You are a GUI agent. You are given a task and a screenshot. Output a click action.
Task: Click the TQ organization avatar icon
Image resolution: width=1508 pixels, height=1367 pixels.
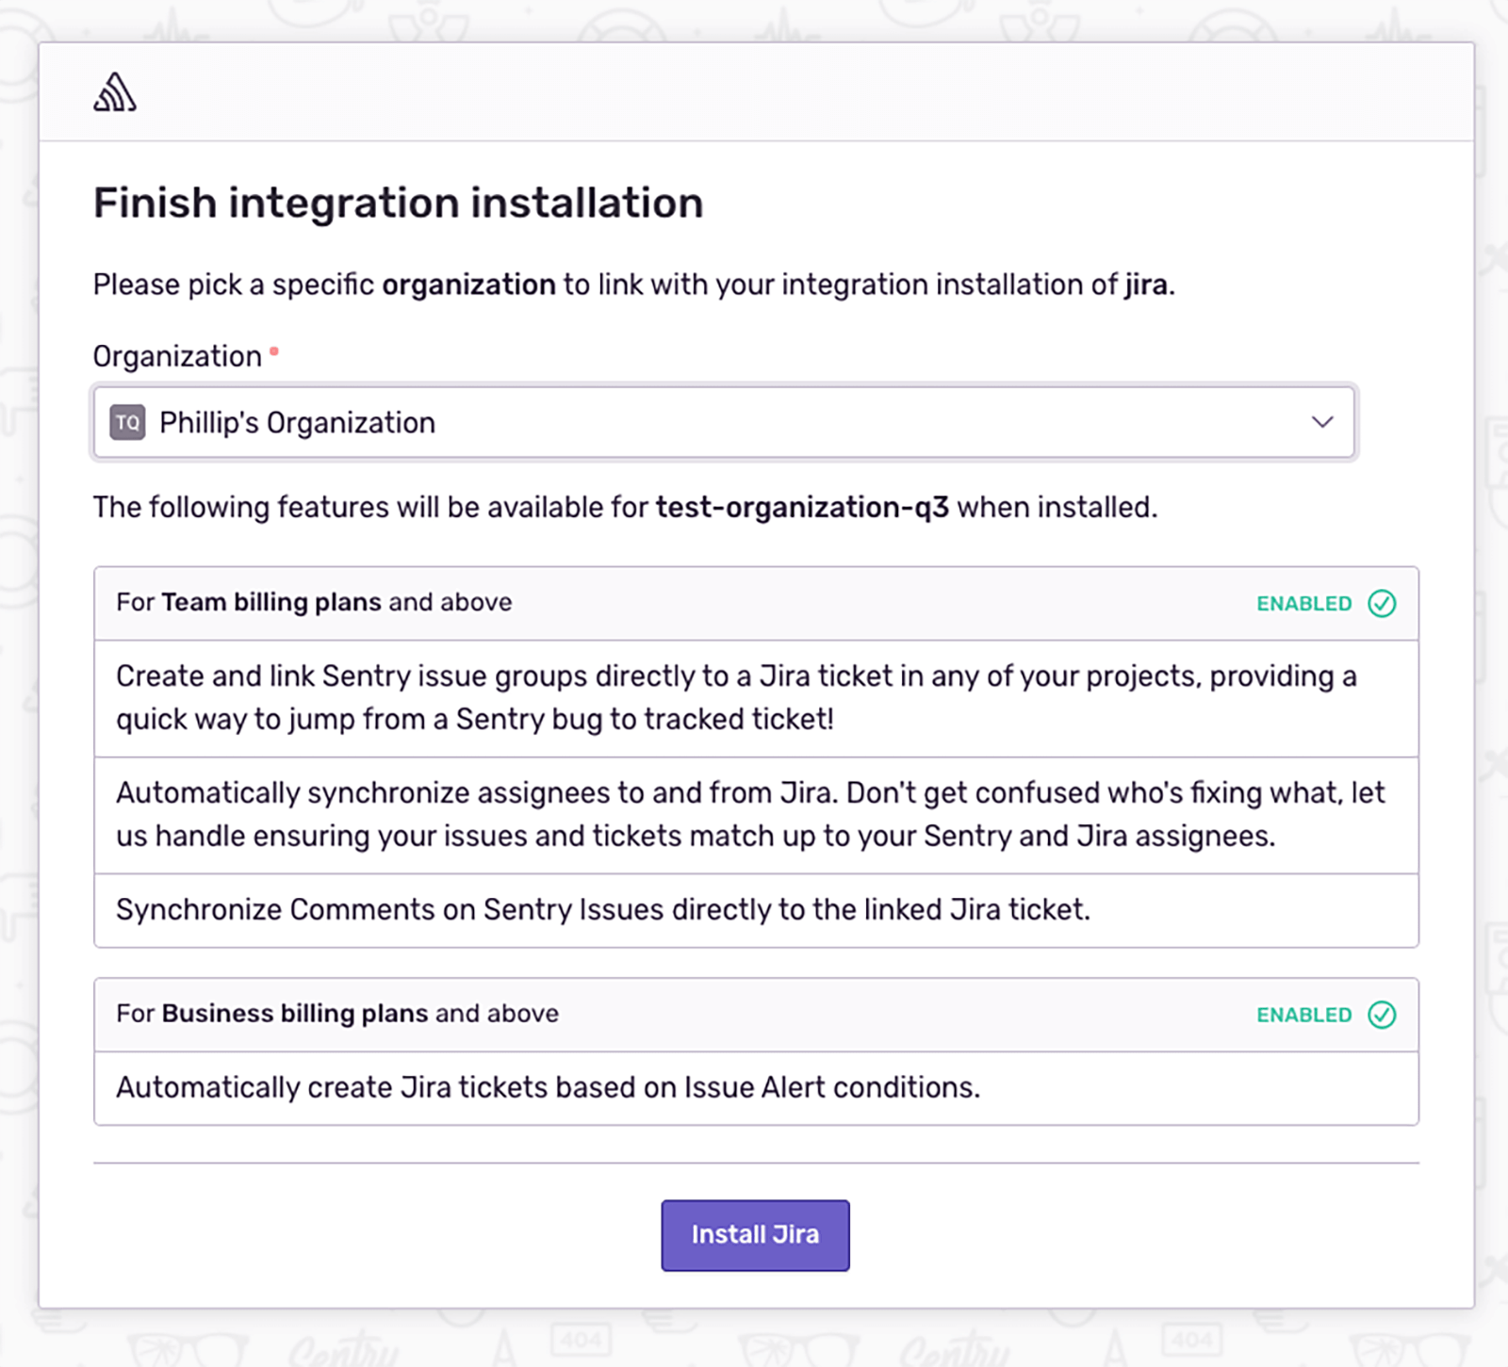pyautogui.click(x=128, y=423)
